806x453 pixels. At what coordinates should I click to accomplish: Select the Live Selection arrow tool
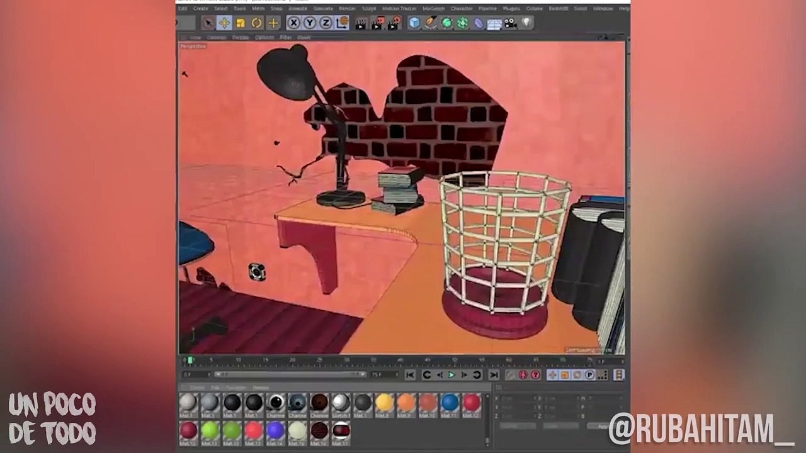[x=208, y=23]
